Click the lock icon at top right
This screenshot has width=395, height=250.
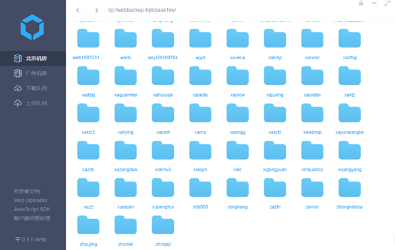[x=361, y=3]
